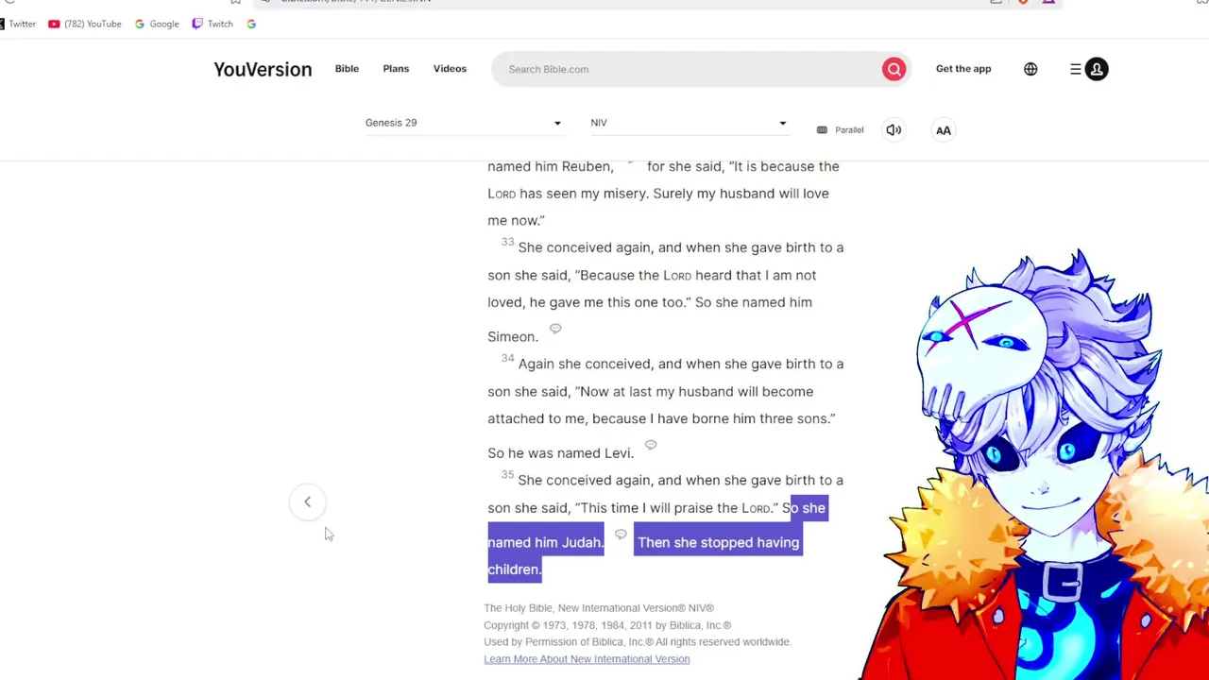Enable Parallel reading mode
The width and height of the screenshot is (1209, 680).
click(x=840, y=130)
